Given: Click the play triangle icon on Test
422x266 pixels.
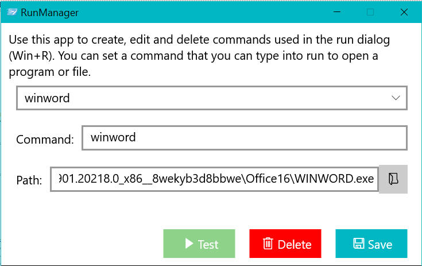Looking at the screenshot, I should coord(188,244).
